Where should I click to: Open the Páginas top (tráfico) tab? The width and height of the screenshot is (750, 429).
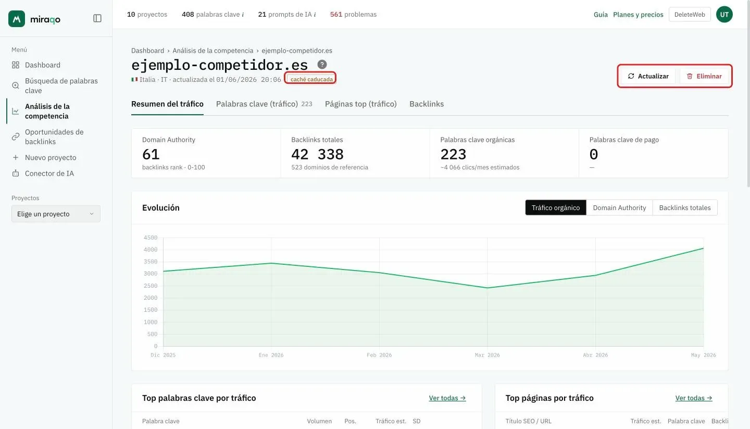[361, 104]
